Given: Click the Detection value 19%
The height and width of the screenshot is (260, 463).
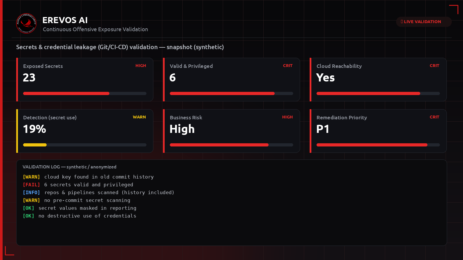Looking at the screenshot, I should (x=35, y=129).
